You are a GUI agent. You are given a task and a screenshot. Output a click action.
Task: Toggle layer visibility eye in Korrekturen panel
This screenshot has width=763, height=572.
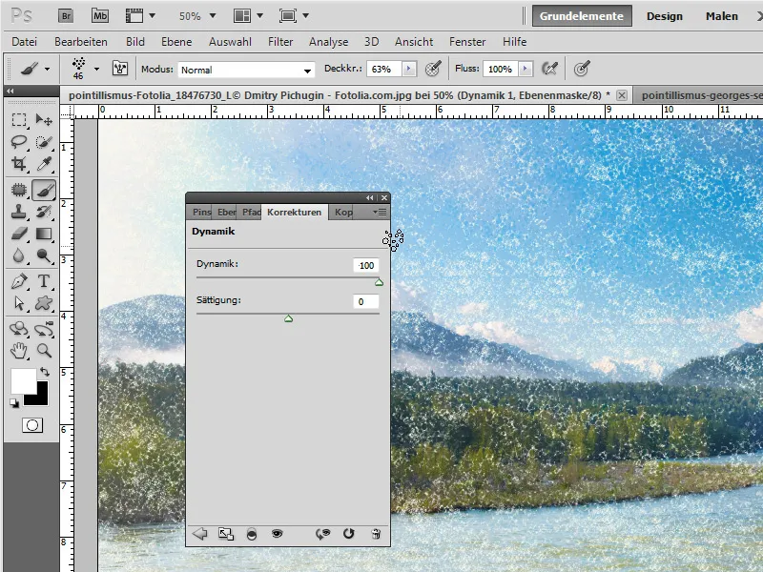pos(277,534)
